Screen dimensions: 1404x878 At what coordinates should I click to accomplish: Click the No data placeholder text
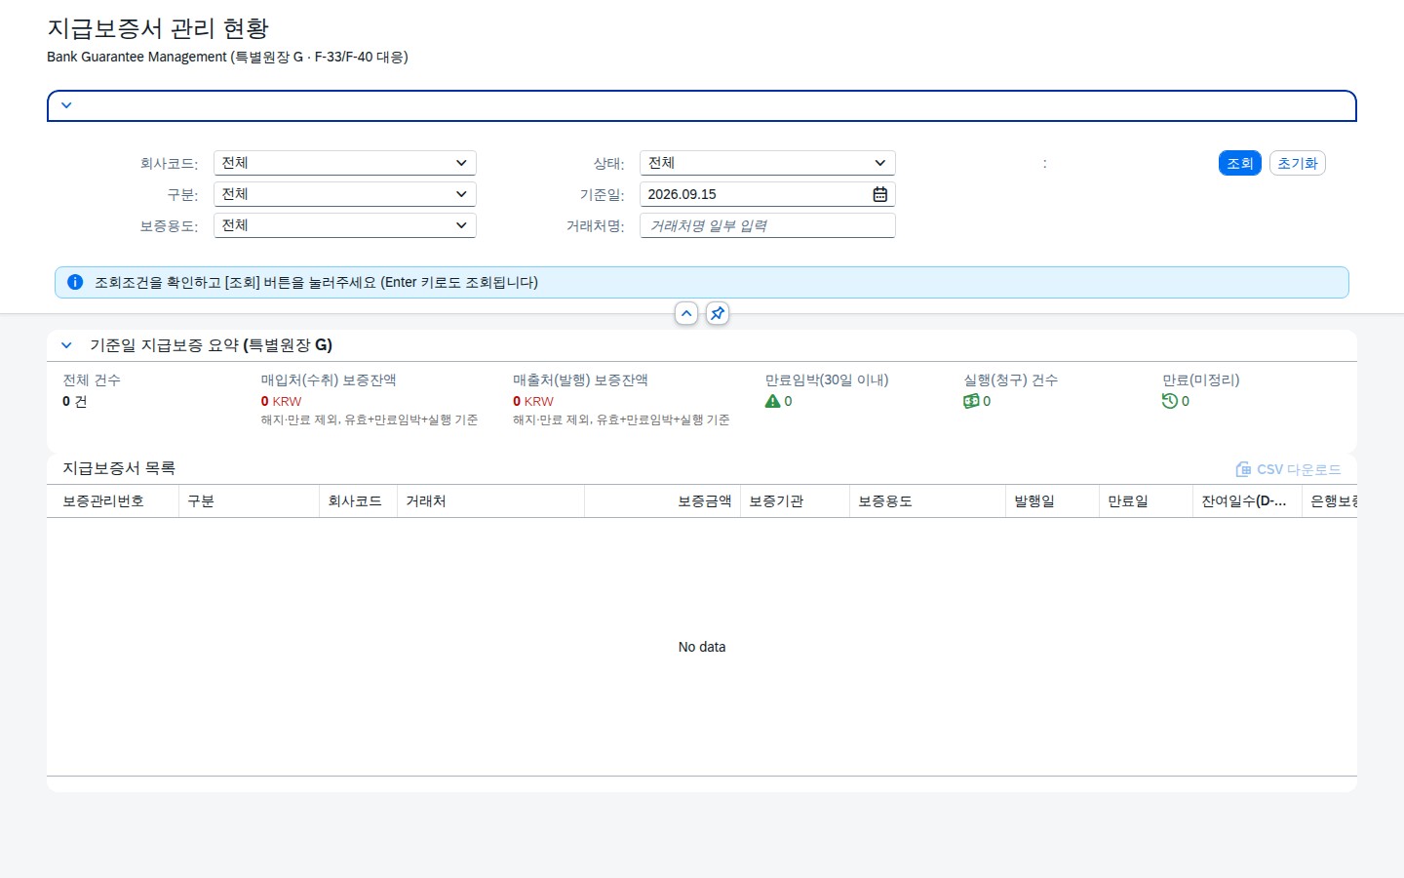tap(702, 647)
